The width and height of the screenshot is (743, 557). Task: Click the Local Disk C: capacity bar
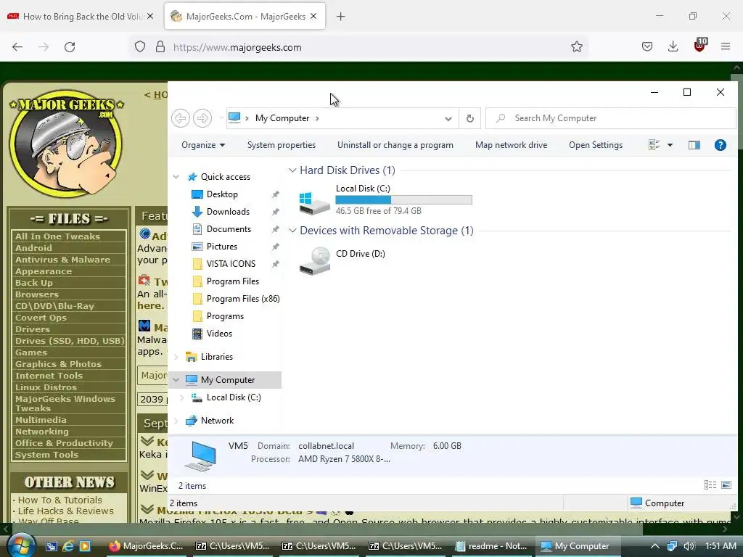click(x=403, y=200)
